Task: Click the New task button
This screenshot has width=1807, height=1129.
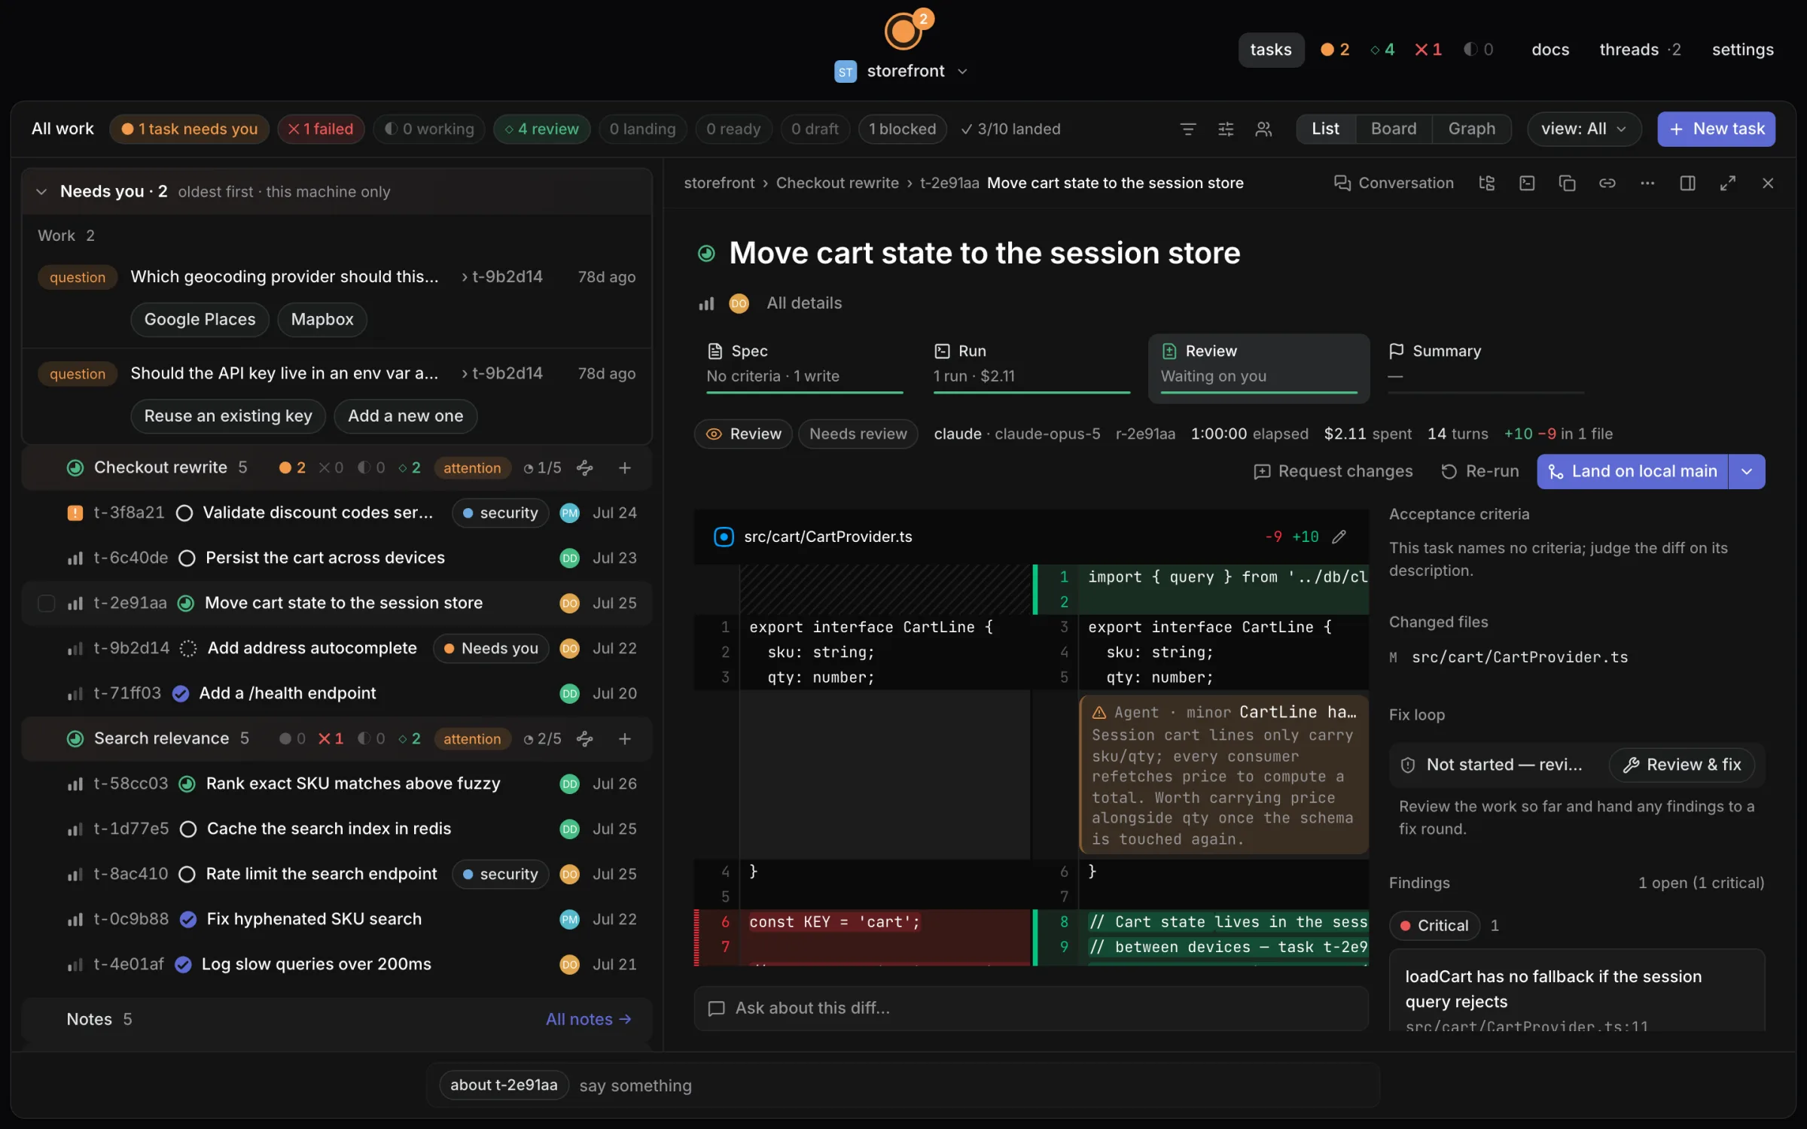Action: 1716,129
